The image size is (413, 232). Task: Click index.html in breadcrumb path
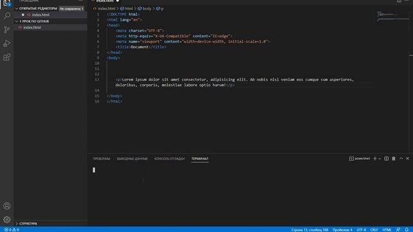(106, 8)
